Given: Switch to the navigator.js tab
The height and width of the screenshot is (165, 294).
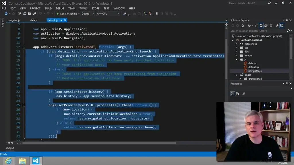Looking at the screenshot, I should (13, 20).
